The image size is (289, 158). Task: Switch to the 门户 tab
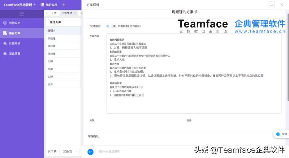(x=55, y=13)
